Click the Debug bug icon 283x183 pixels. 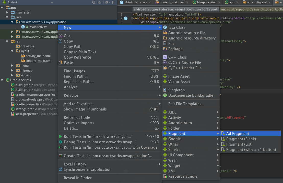pyautogui.click(x=61, y=142)
